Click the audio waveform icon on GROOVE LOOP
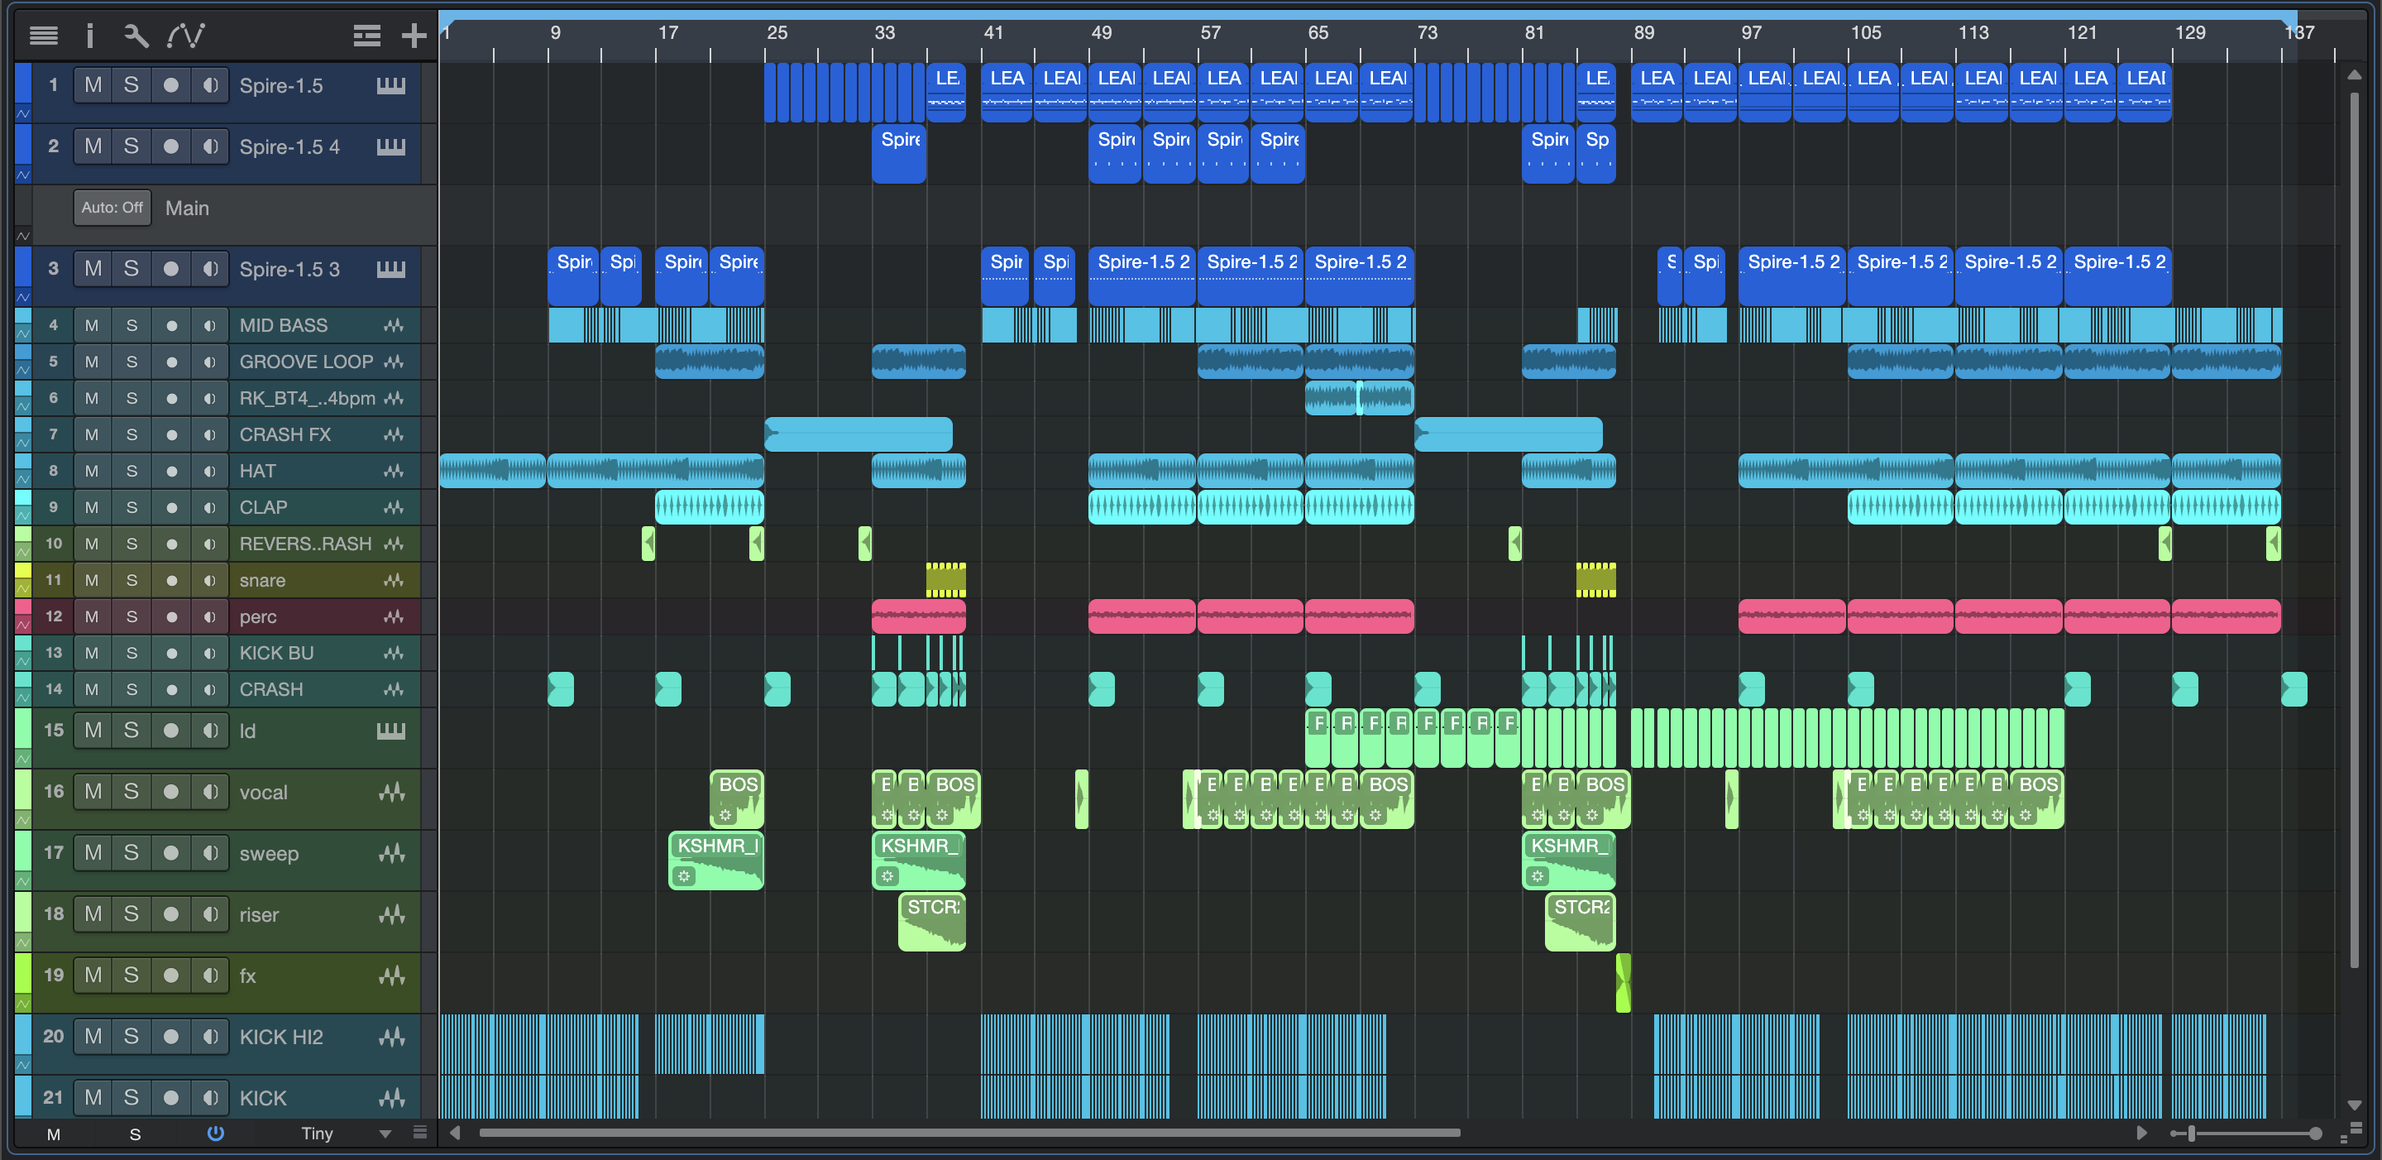 [394, 362]
